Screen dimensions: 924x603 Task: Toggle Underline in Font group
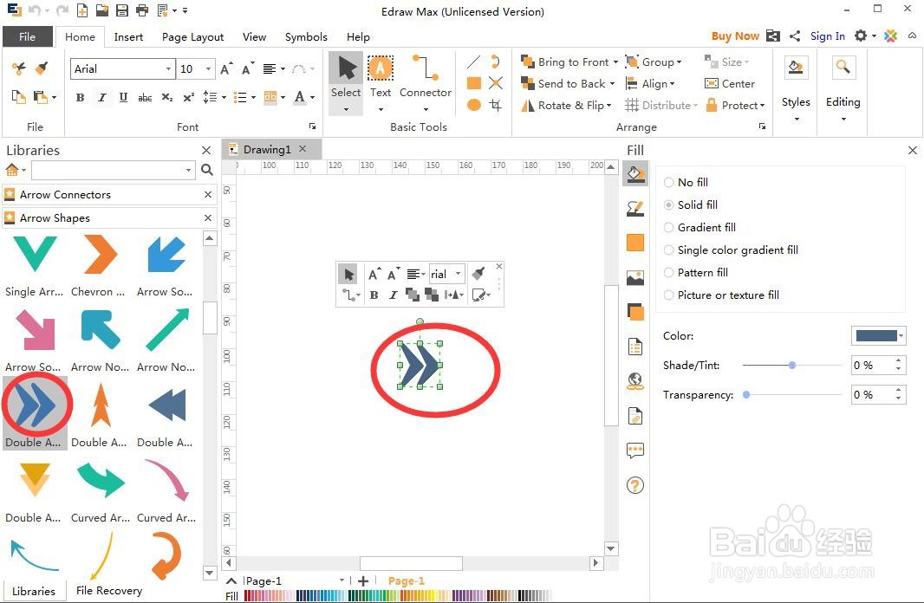[123, 97]
